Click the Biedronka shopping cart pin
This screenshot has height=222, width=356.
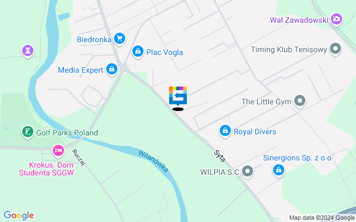click(120, 39)
